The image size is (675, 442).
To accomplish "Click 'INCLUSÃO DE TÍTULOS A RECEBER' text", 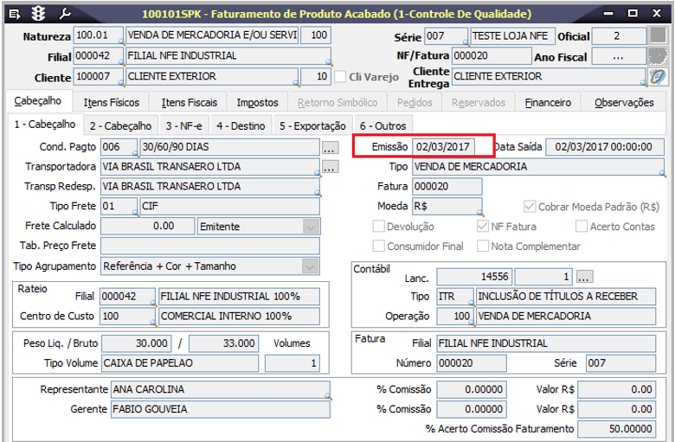I will click(557, 296).
